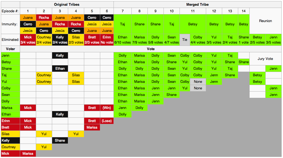Viewport: 283px width, 158px height.
Task: Click Courtney 2/4 votes eliminated cell
Action: [x=44, y=39]
